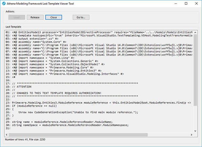Click line 26 throw new CodeGenerationException

click(72, 112)
